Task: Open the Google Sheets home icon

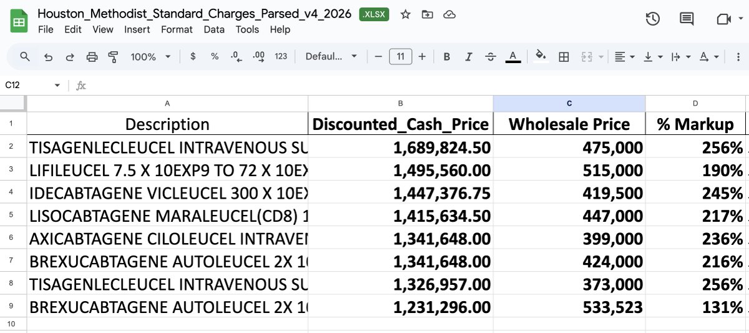Action: 19,21
